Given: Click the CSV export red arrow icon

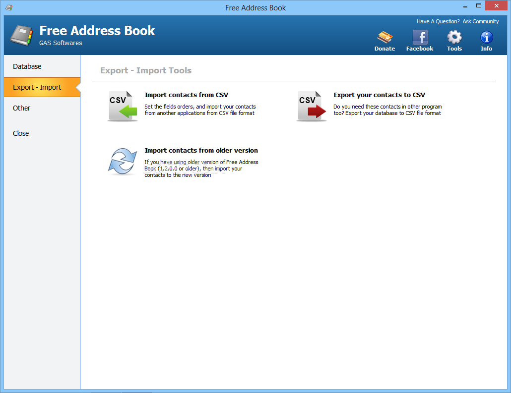Looking at the screenshot, I should (312, 106).
